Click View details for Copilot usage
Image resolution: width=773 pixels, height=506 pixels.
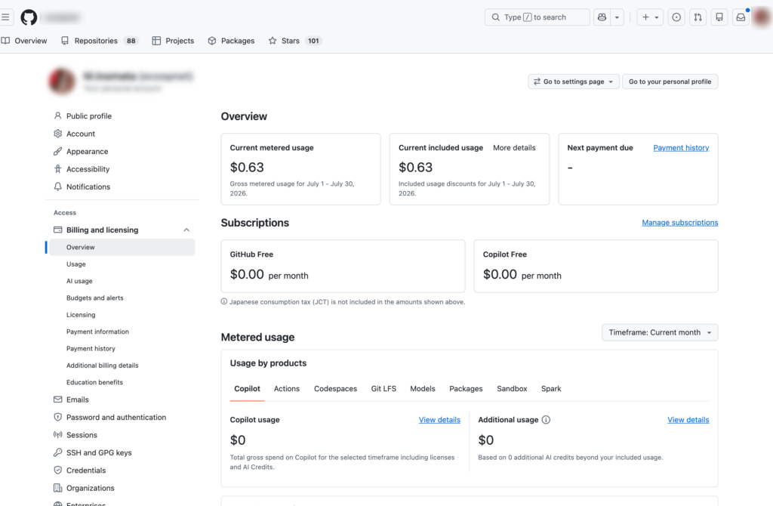click(439, 420)
